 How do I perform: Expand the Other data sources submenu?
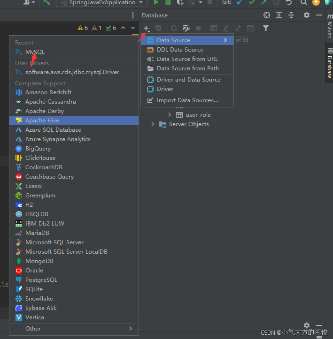coord(74,328)
